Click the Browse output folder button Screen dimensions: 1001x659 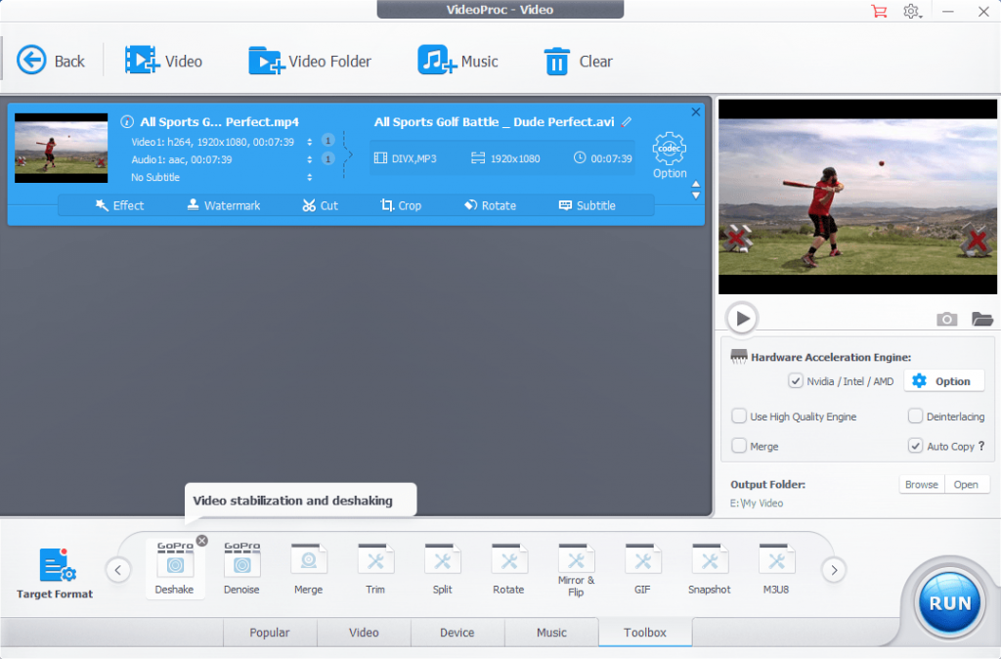921,485
